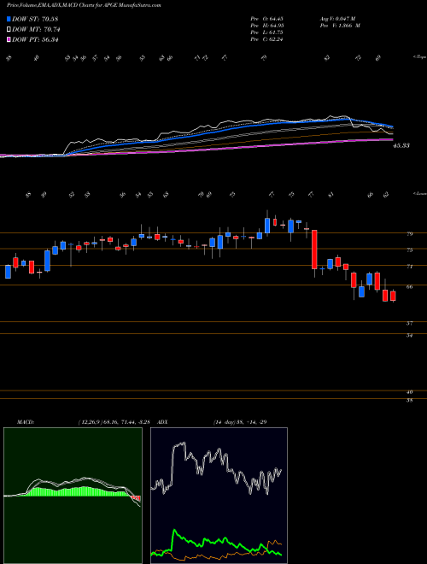Click the 40 price level label
This screenshot has width=427, height=564.
pyautogui.click(x=409, y=392)
